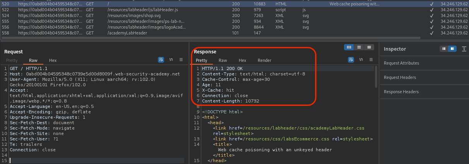
Task: Dock the Inspector panel to the right
Action: pyautogui.click(x=452, y=49)
